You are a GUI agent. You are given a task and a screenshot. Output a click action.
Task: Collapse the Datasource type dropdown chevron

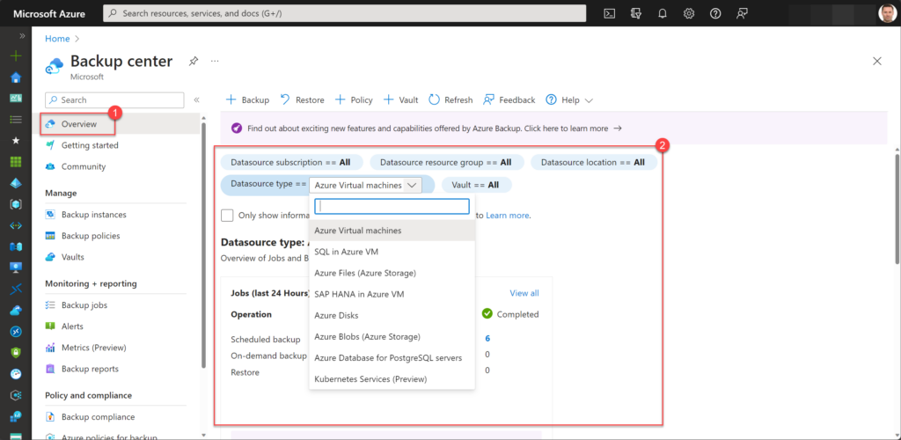[x=413, y=185]
